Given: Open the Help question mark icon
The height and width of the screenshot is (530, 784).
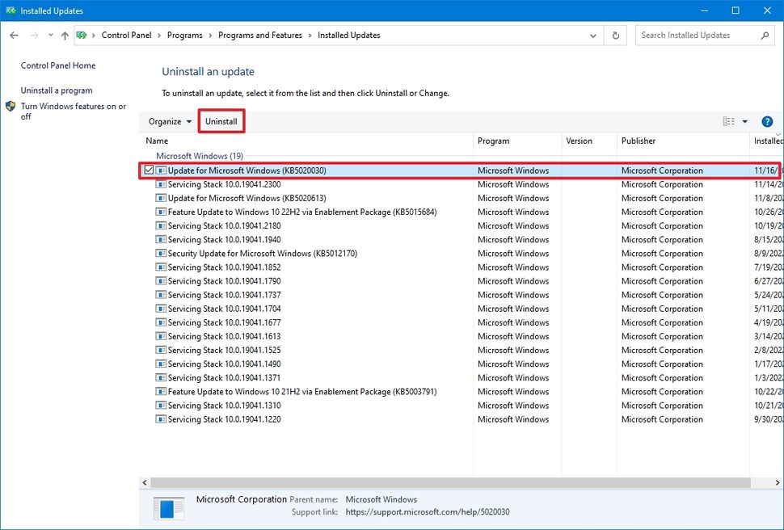Looking at the screenshot, I should coord(766,121).
